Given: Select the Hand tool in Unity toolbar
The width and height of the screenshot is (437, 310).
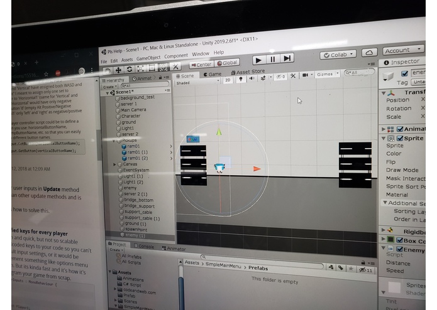Looking at the screenshot, I should [x=108, y=71].
